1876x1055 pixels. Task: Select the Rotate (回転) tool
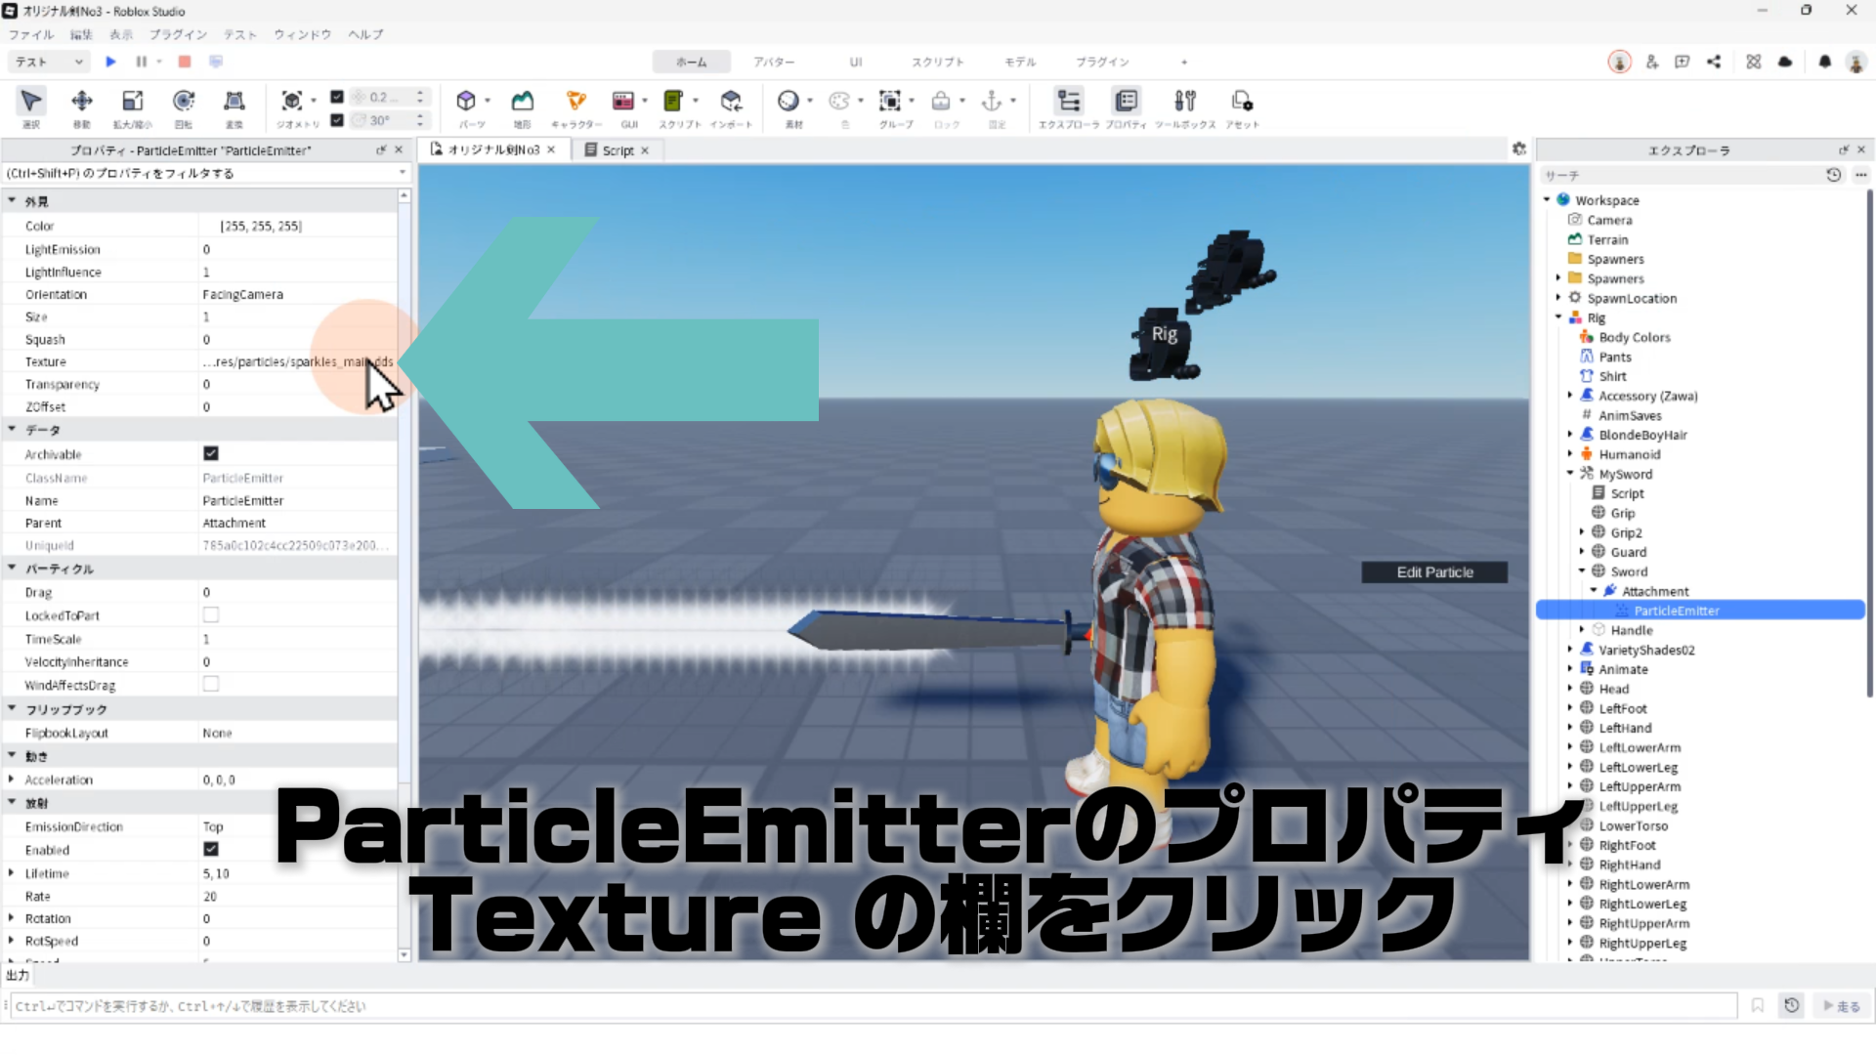pyautogui.click(x=184, y=102)
